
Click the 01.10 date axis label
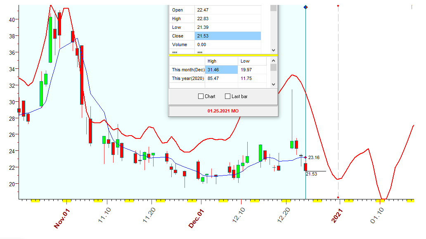tap(377, 215)
